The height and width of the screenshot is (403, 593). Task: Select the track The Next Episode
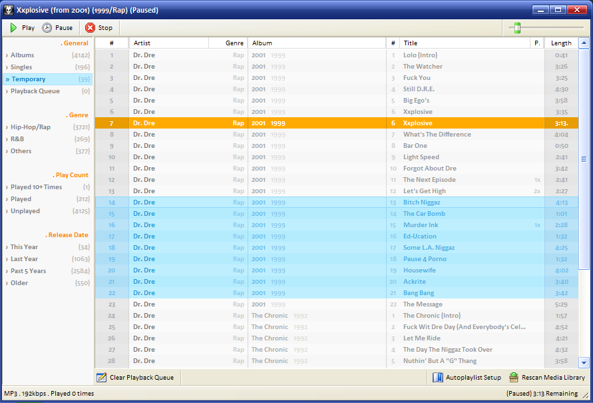pyautogui.click(x=337, y=180)
